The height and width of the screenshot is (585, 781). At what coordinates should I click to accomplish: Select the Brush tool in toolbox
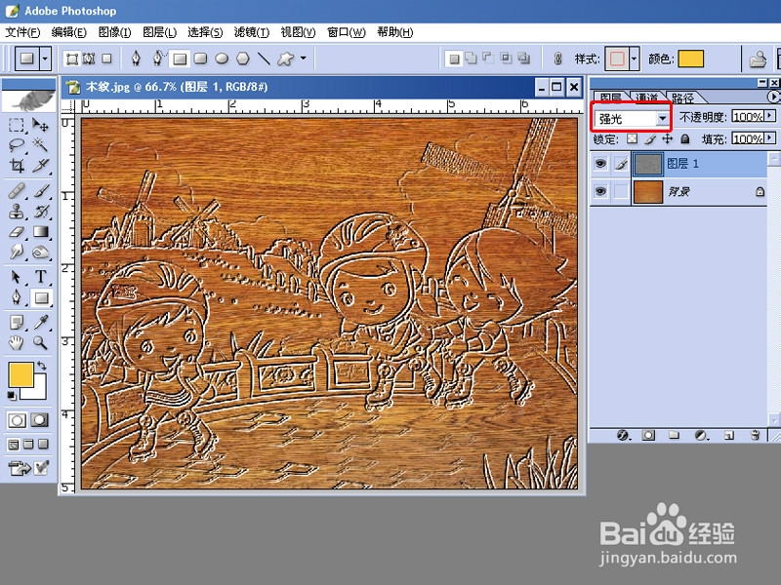(40, 190)
